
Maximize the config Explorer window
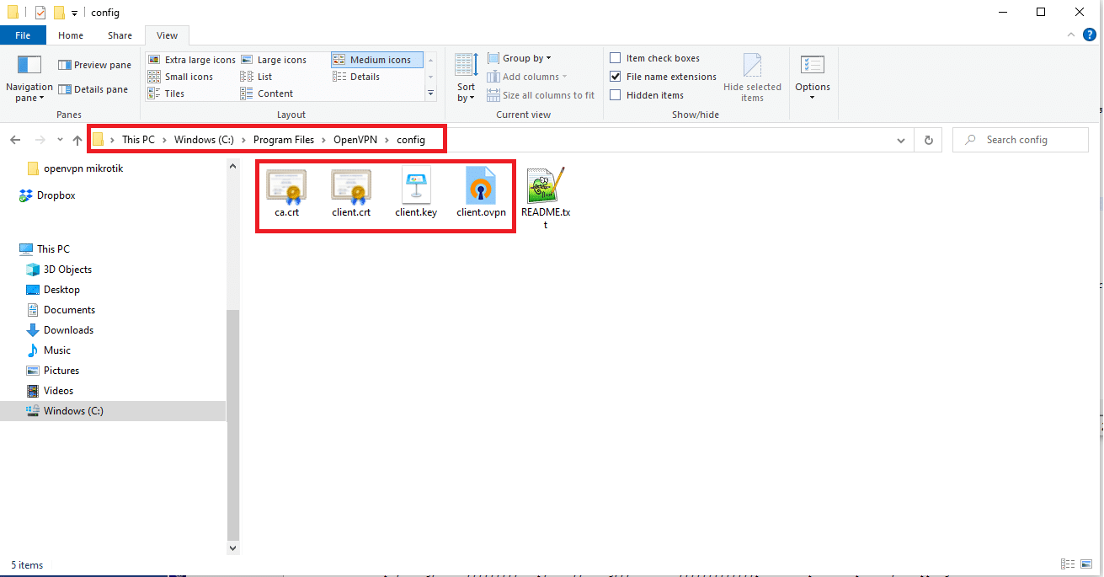pos(1041,12)
